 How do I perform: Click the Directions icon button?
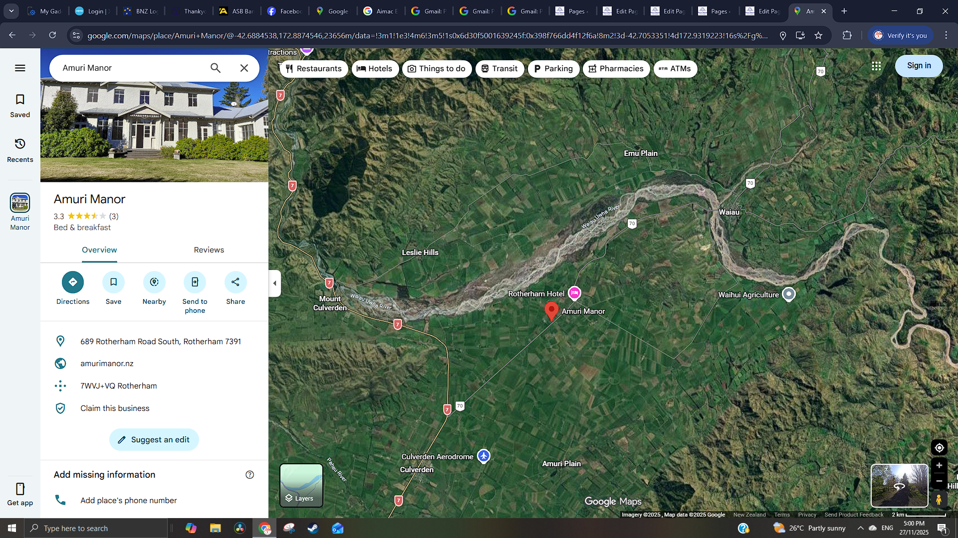tap(73, 282)
